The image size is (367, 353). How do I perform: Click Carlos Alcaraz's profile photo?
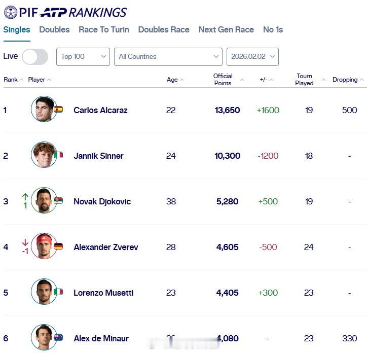click(44, 109)
